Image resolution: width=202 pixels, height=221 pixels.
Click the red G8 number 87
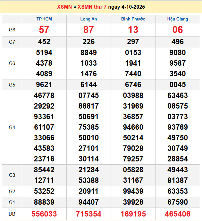pos(88,30)
